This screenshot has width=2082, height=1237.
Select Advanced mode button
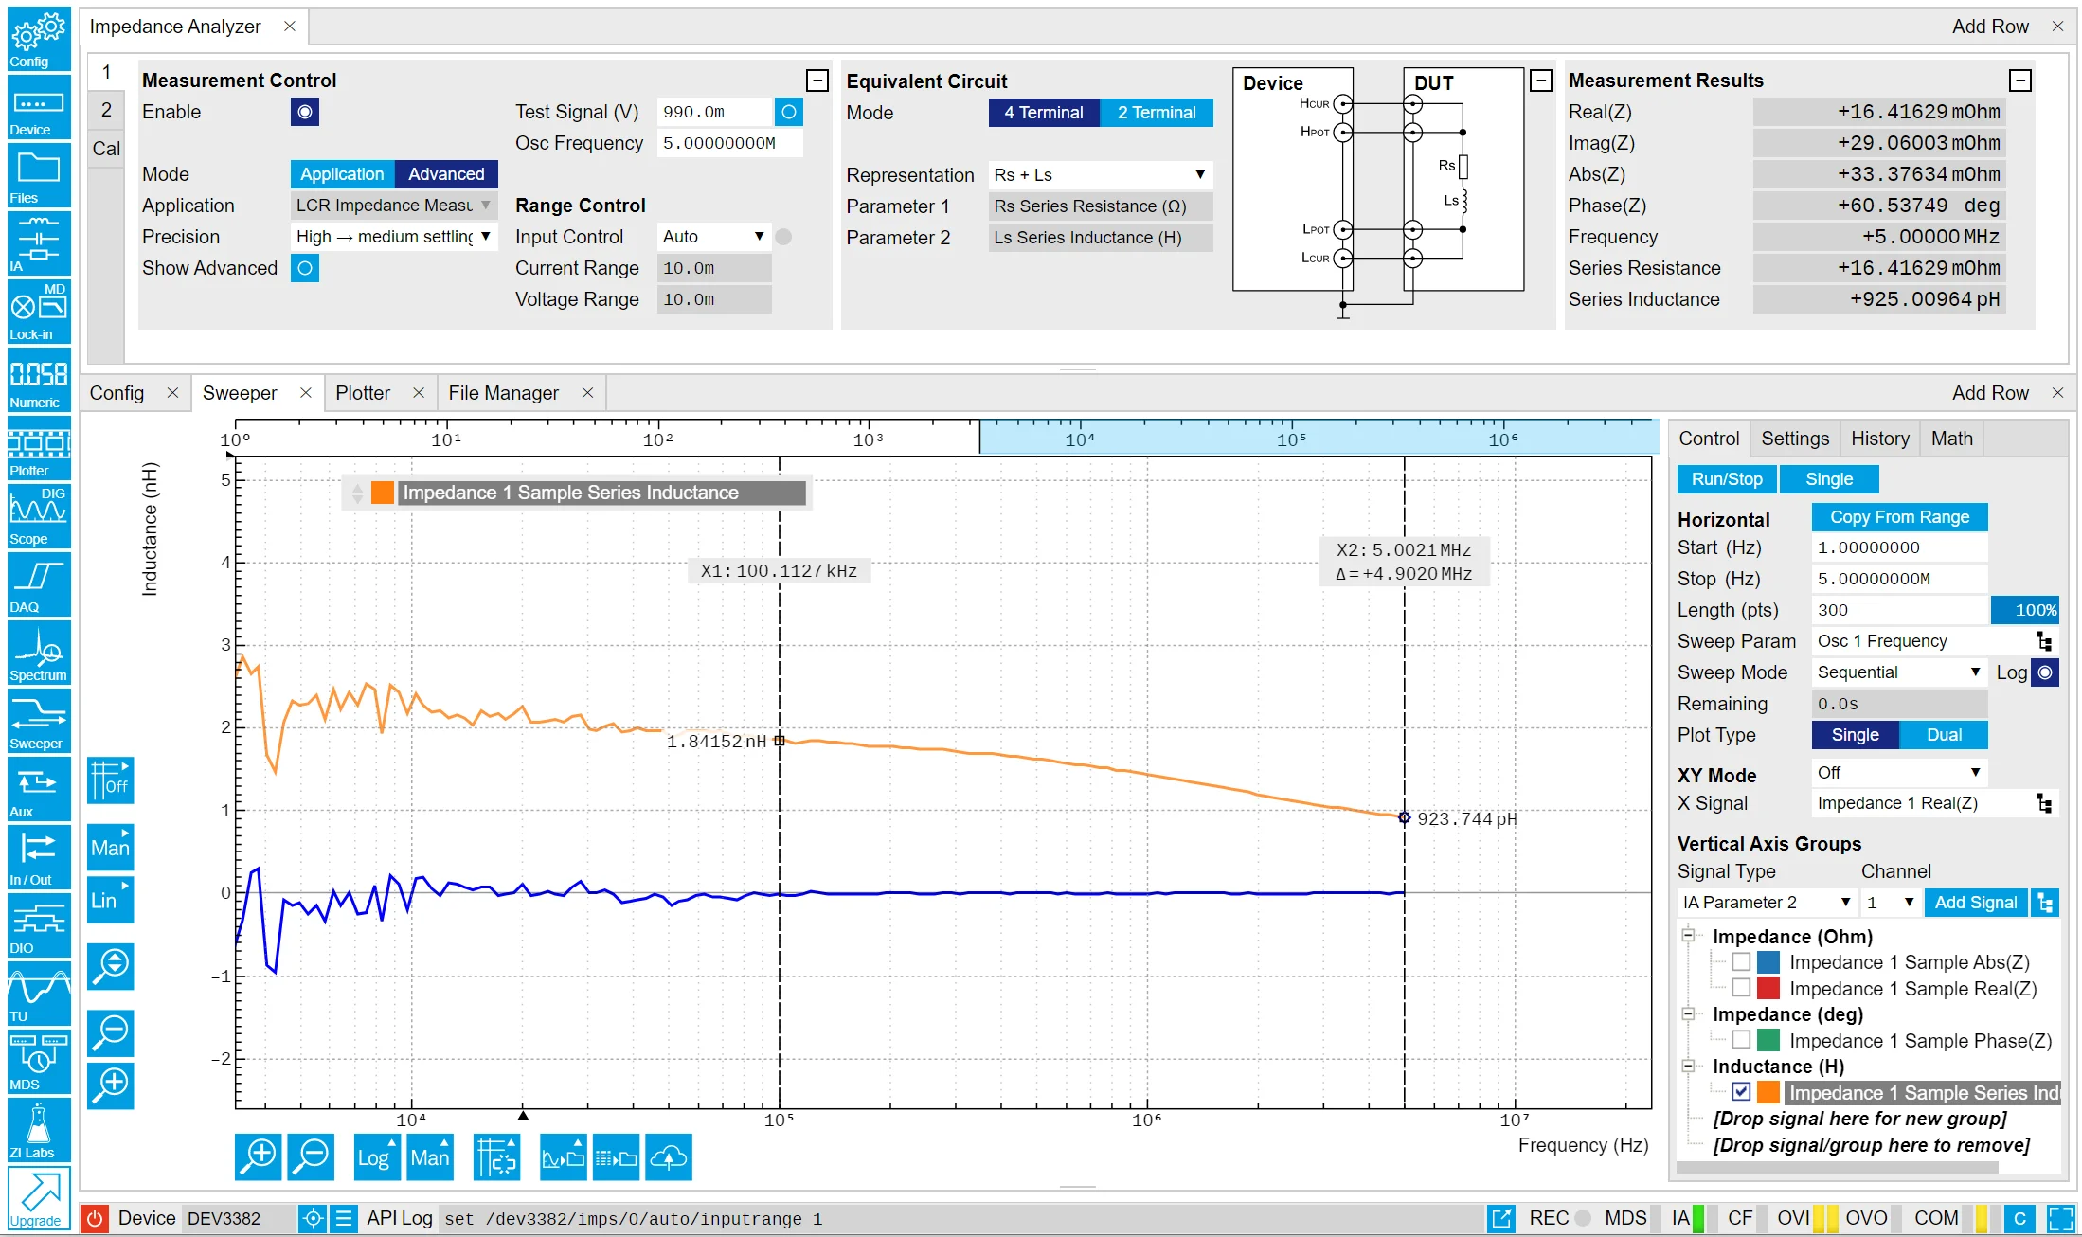[x=445, y=174]
